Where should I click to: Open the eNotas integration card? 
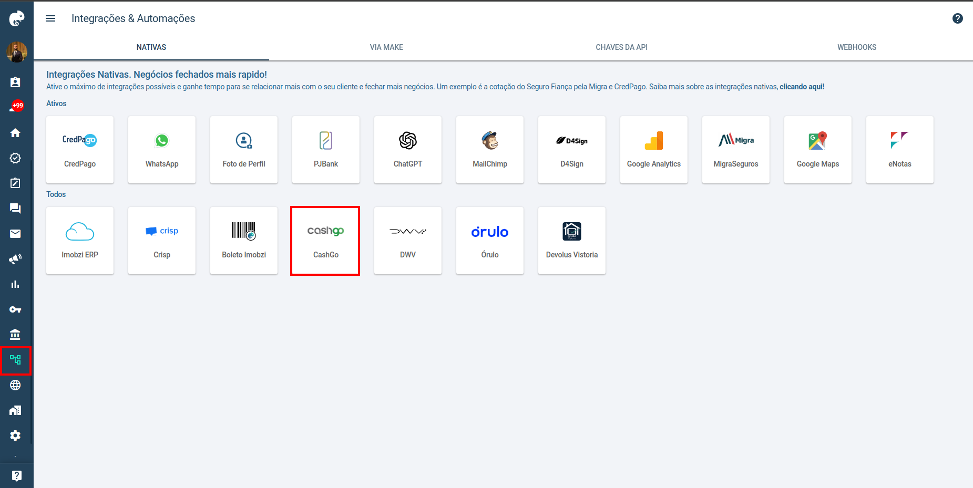pos(900,150)
